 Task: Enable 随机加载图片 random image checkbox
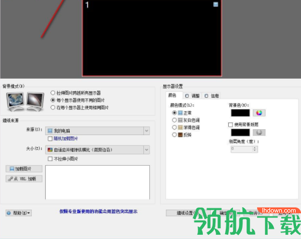coord(50,139)
